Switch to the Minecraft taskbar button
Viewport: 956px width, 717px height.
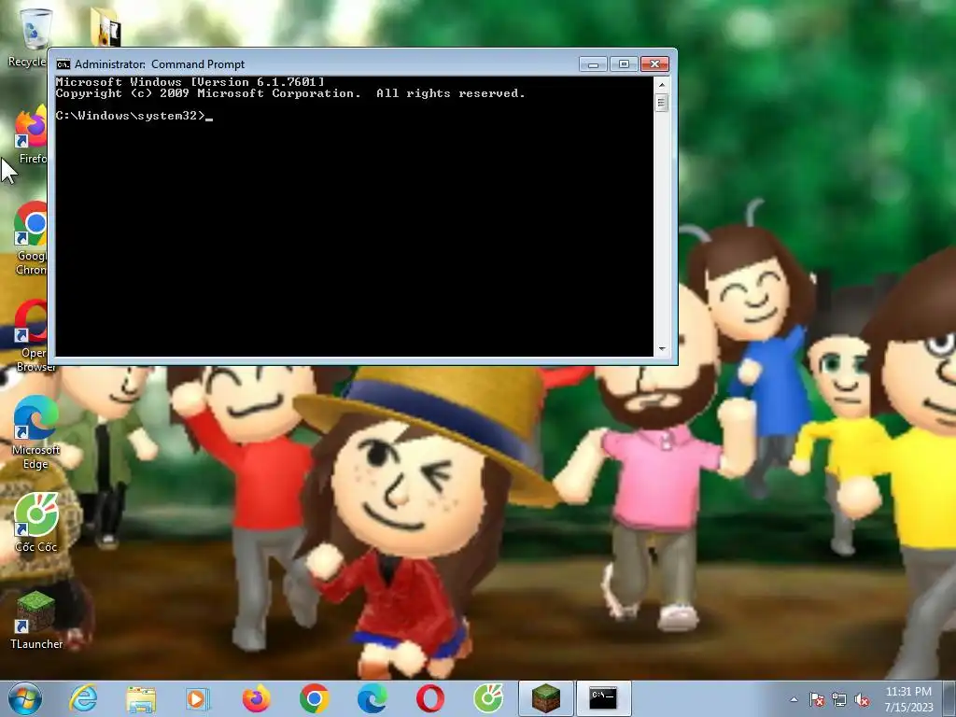coord(545,698)
